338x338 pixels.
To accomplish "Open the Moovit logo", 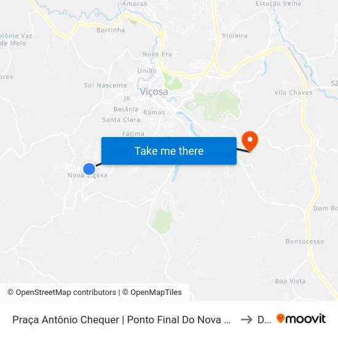I will 301,318.
